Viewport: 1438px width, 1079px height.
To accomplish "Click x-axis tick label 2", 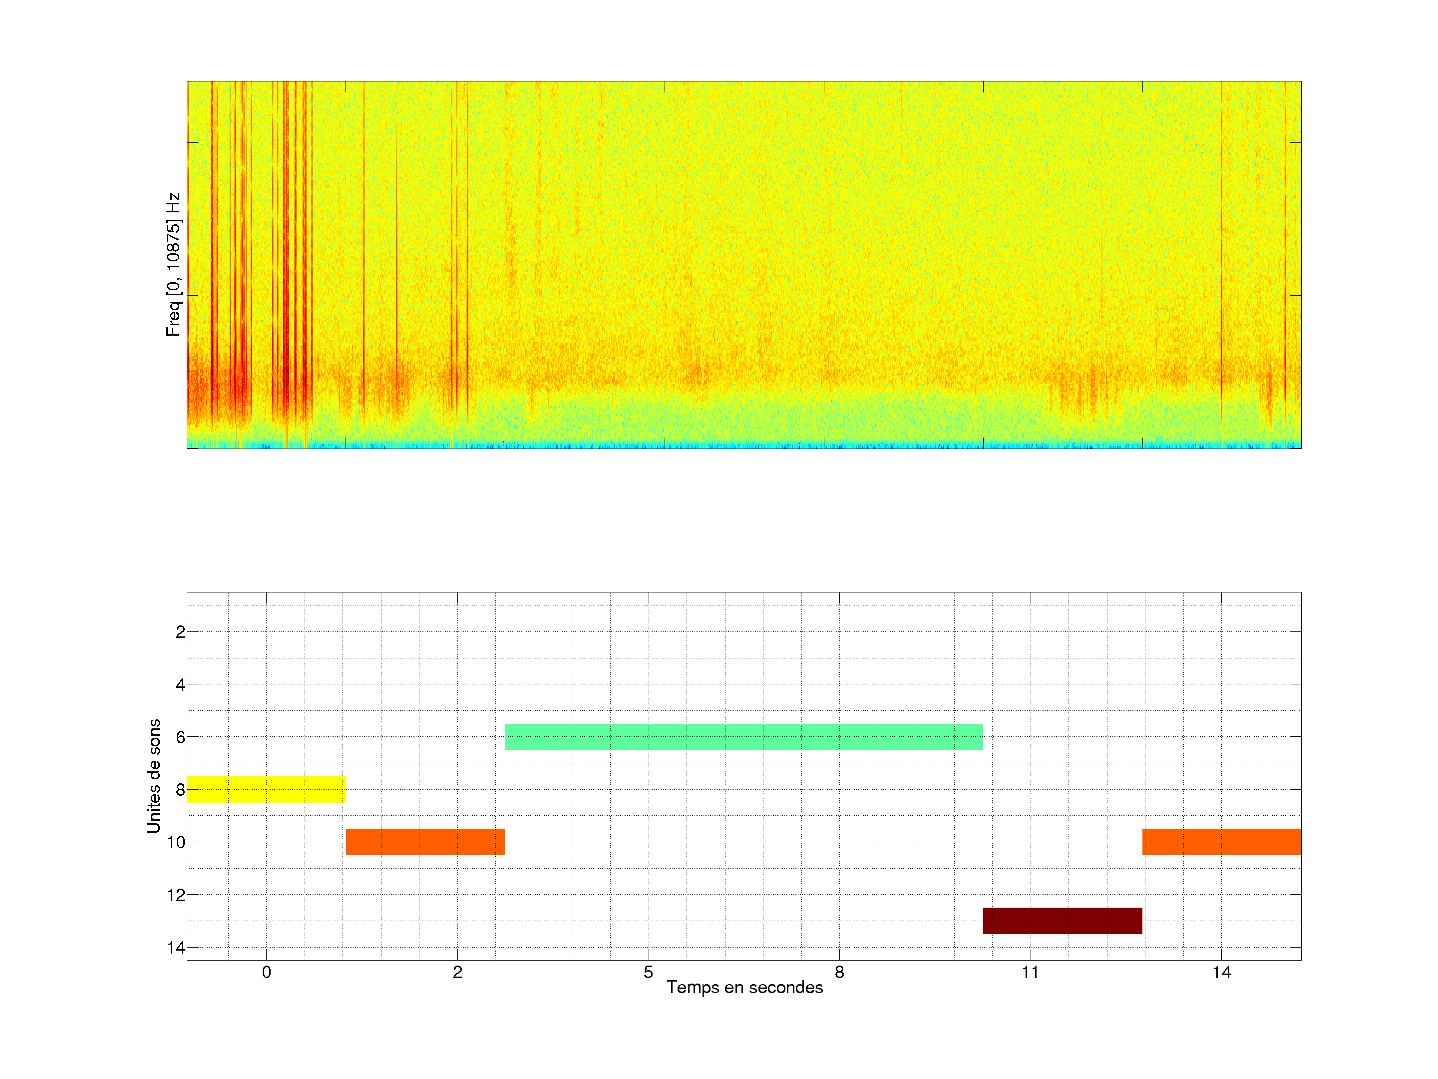I will pyautogui.click(x=458, y=972).
